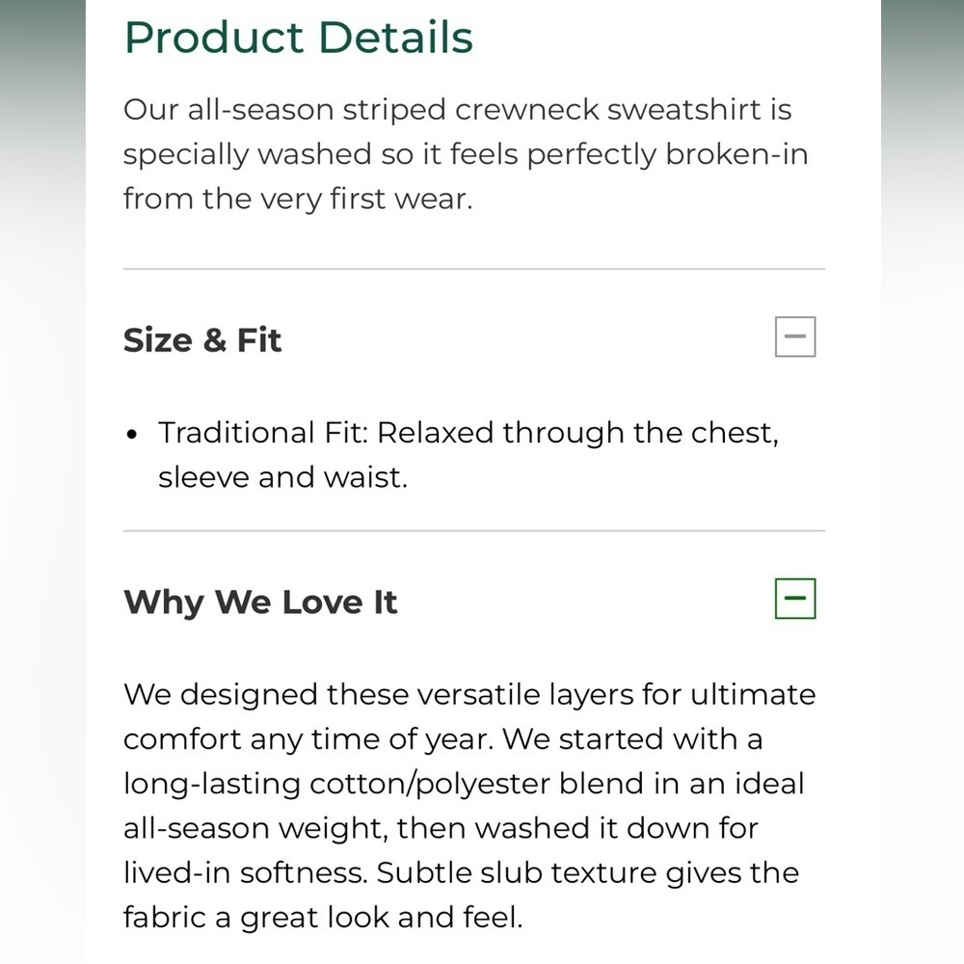Click "from the very first wear." text

(x=297, y=200)
